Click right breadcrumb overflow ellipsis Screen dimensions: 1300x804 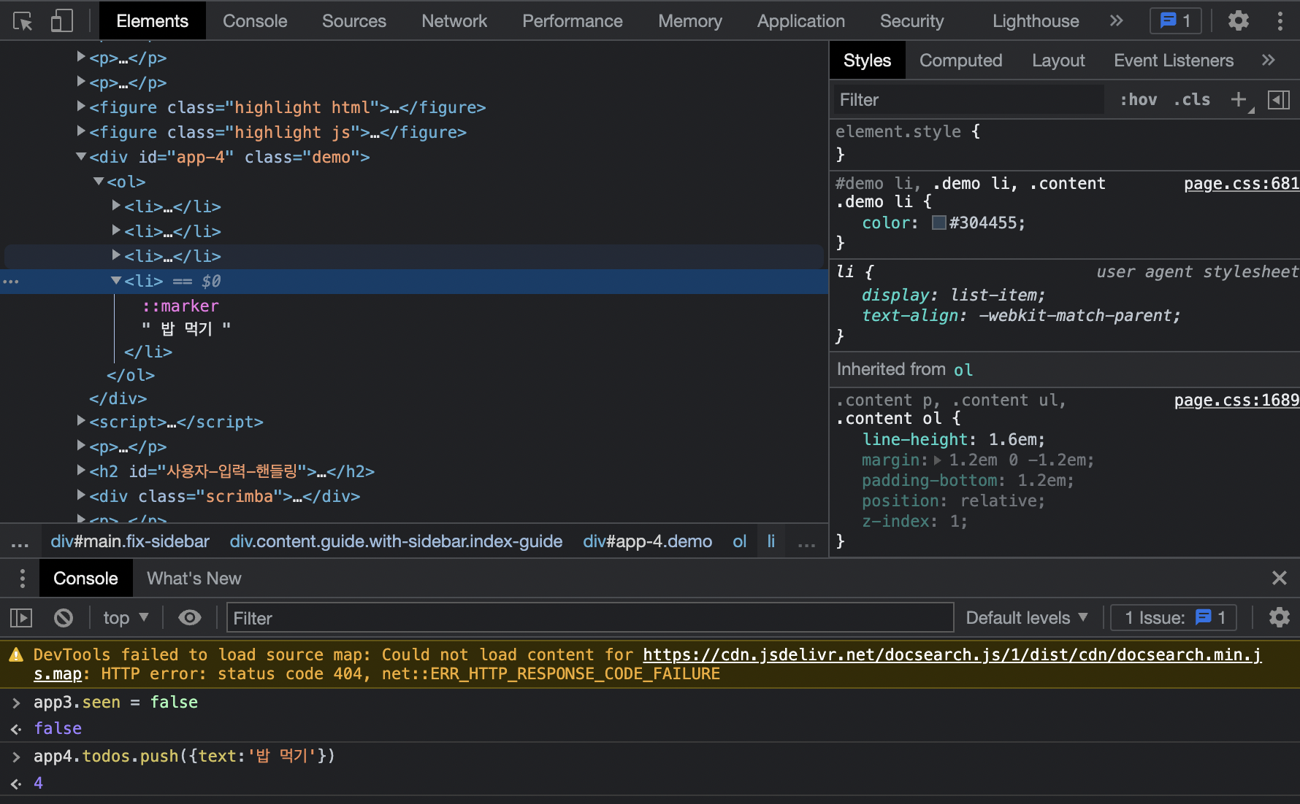pos(807,541)
